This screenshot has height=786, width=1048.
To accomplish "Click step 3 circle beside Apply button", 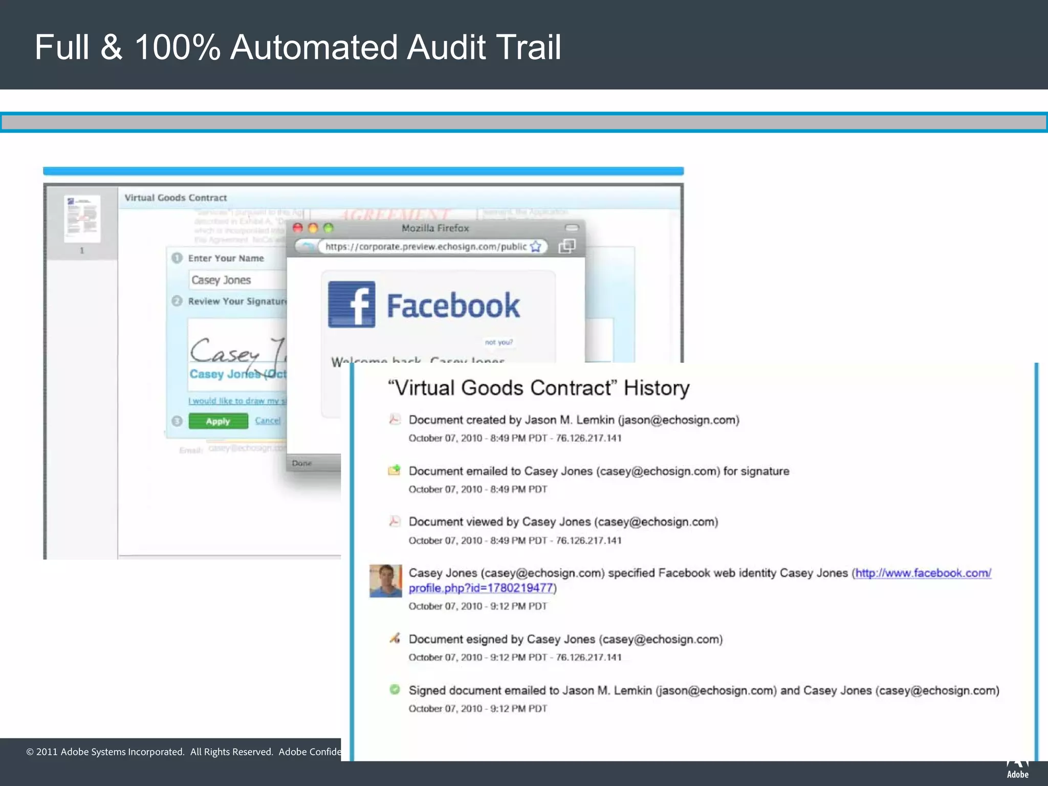I will (177, 421).
